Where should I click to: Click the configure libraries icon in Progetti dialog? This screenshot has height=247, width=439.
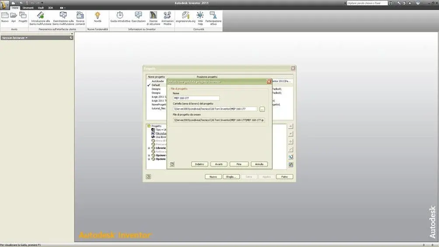click(291, 165)
